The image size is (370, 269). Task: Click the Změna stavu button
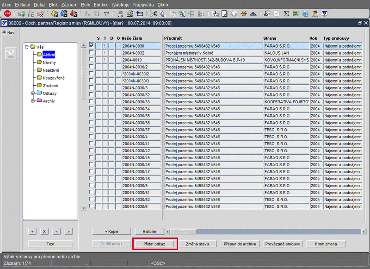[197, 244]
